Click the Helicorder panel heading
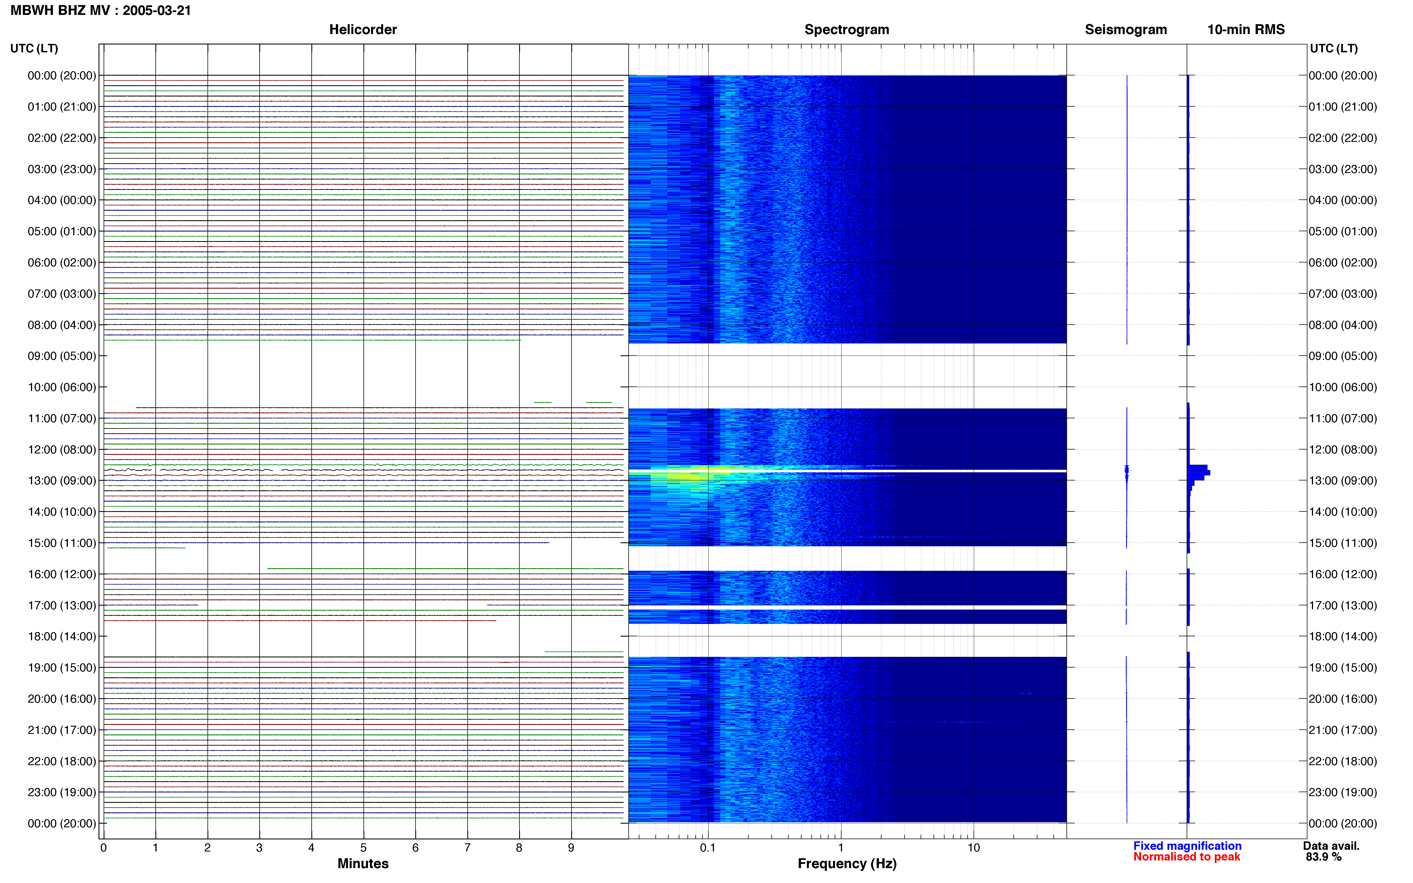Viewport: 1413px width, 883px height. click(x=363, y=29)
